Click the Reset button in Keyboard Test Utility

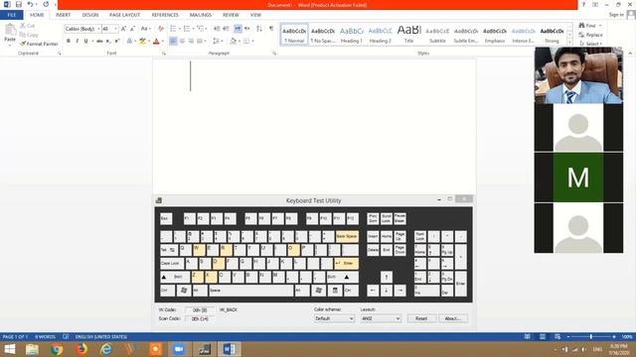pos(421,318)
